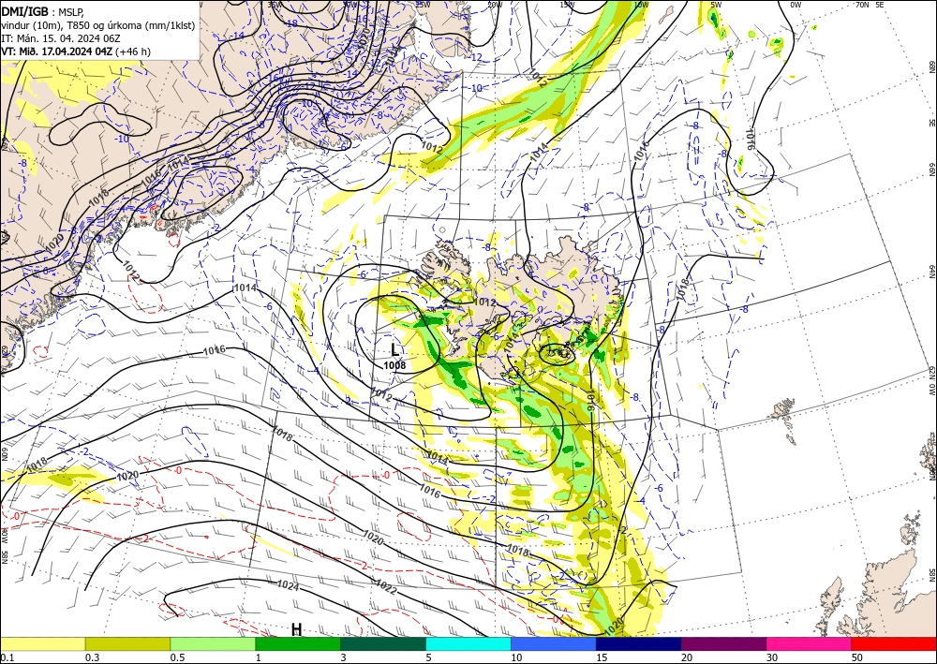The height and width of the screenshot is (664, 937).
Task: Click the '1024' isobar label
Action: point(288,586)
